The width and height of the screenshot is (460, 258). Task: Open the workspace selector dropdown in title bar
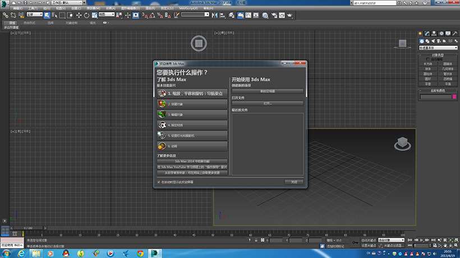(68, 2)
